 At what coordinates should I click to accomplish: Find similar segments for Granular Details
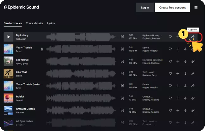coord(122,110)
